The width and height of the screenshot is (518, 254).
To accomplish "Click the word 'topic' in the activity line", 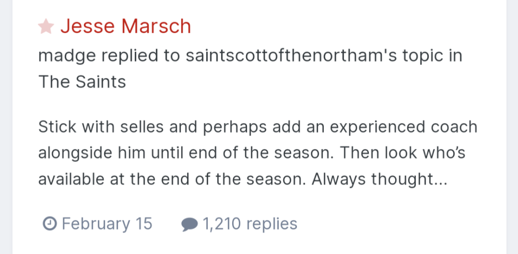I will click(x=418, y=55).
